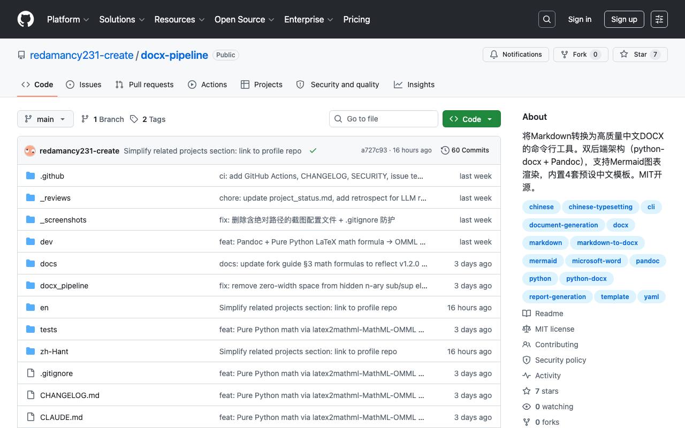685x428 pixels.
Task: Open the 'Simplify related projects section' commit message
Action: (212, 151)
